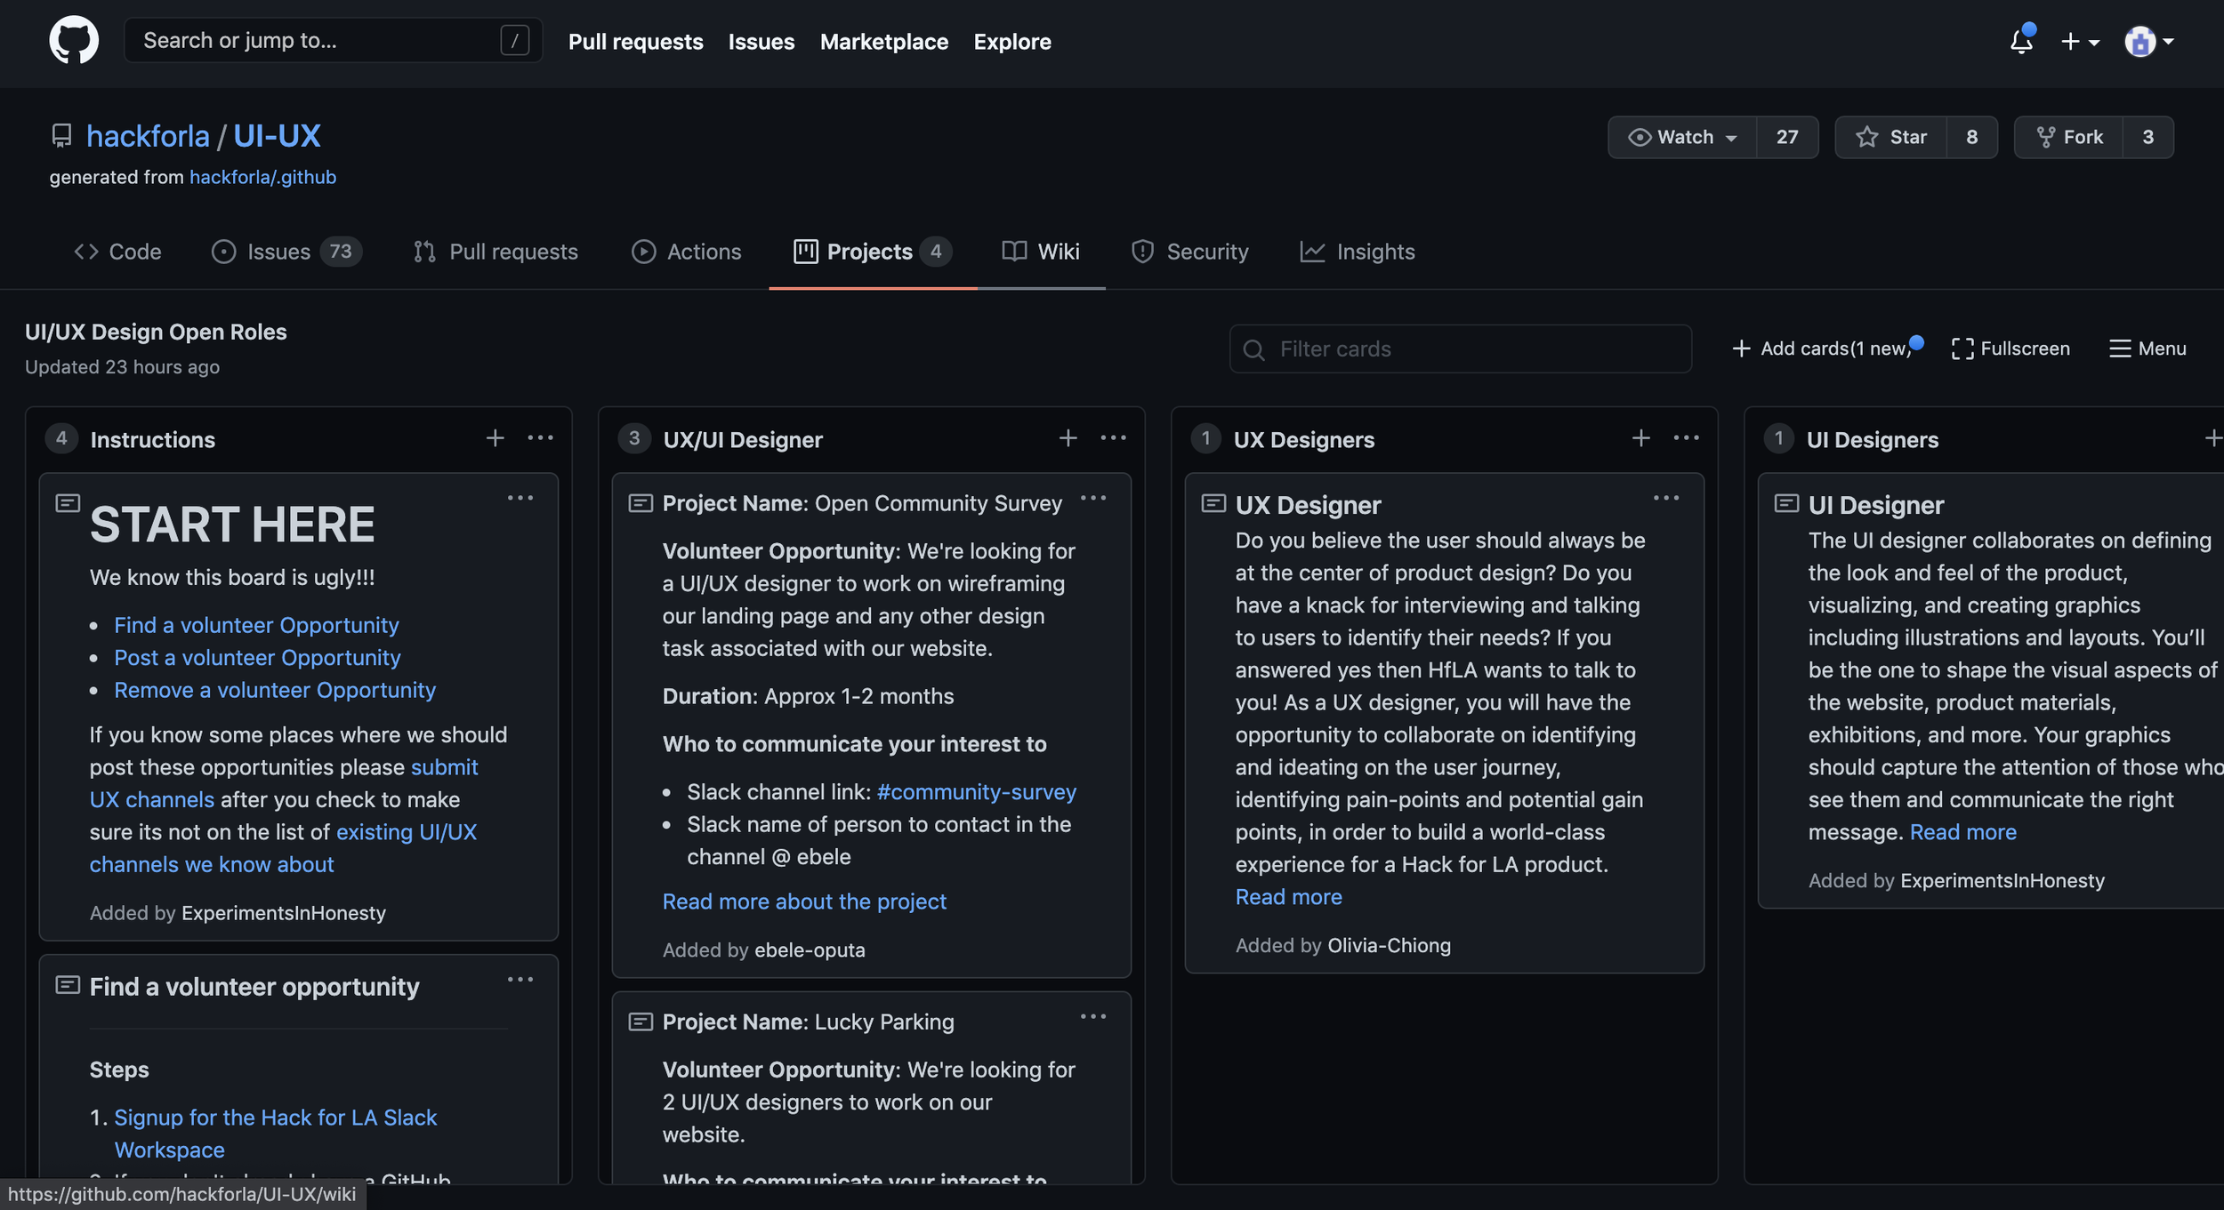The width and height of the screenshot is (2224, 1210).
Task: Open Olivia-Chiong profile link
Action: 1389,945
